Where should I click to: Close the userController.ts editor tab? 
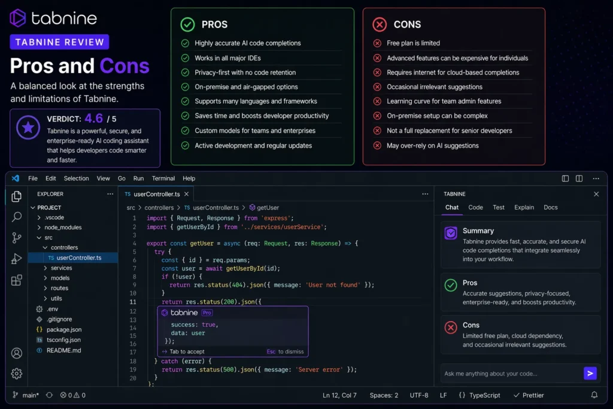point(187,194)
